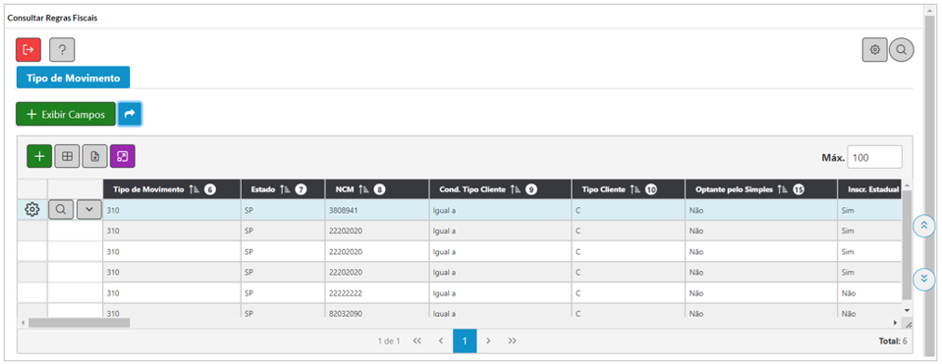Go to previous page arrow

click(441, 341)
